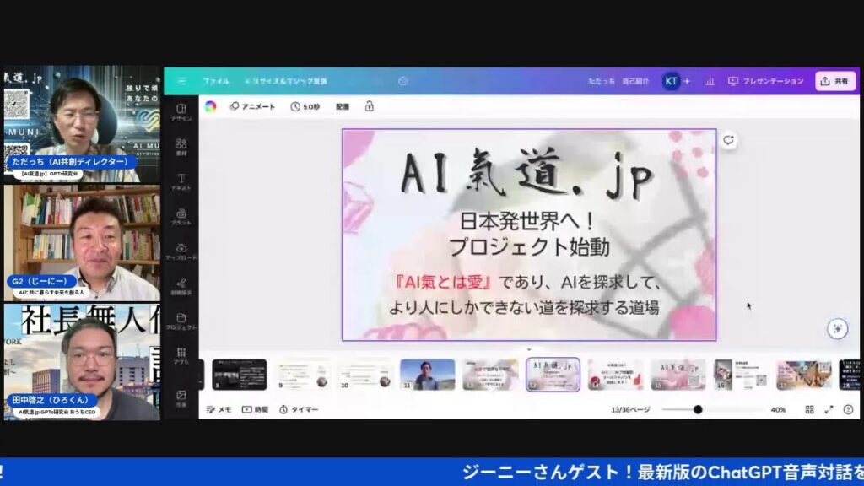Open the 5.0秒 slide duration setting
Image resolution: width=864 pixels, height=486 pixels.
[305, 106]
